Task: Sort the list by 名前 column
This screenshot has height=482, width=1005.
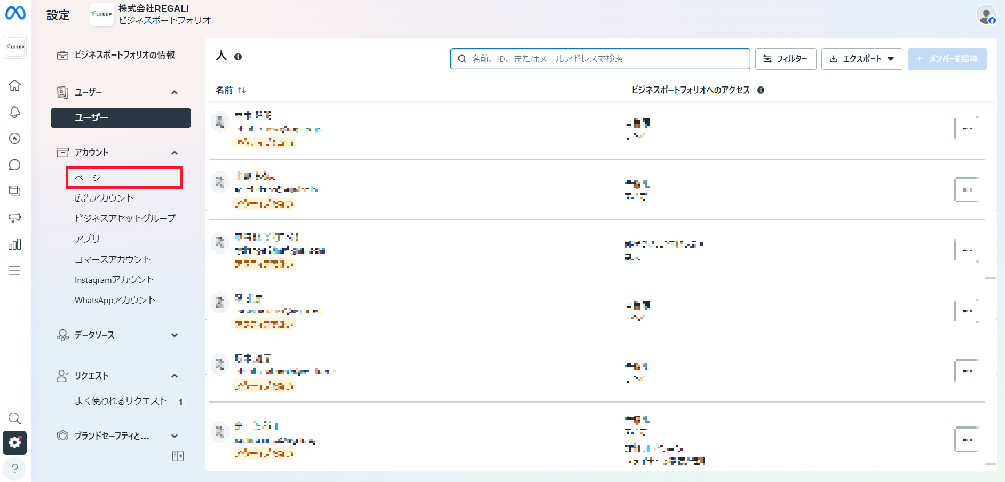Action: point(231,90)
